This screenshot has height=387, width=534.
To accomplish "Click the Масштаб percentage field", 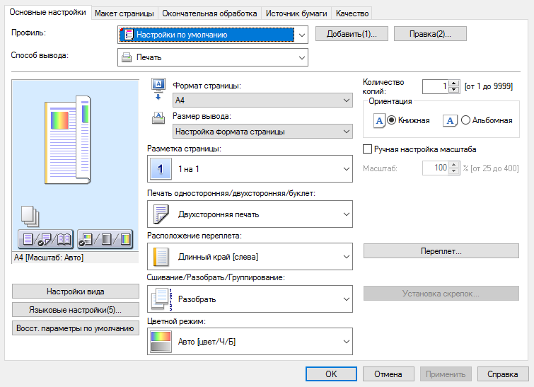I will pyautogui.click(x=436, y=168).
